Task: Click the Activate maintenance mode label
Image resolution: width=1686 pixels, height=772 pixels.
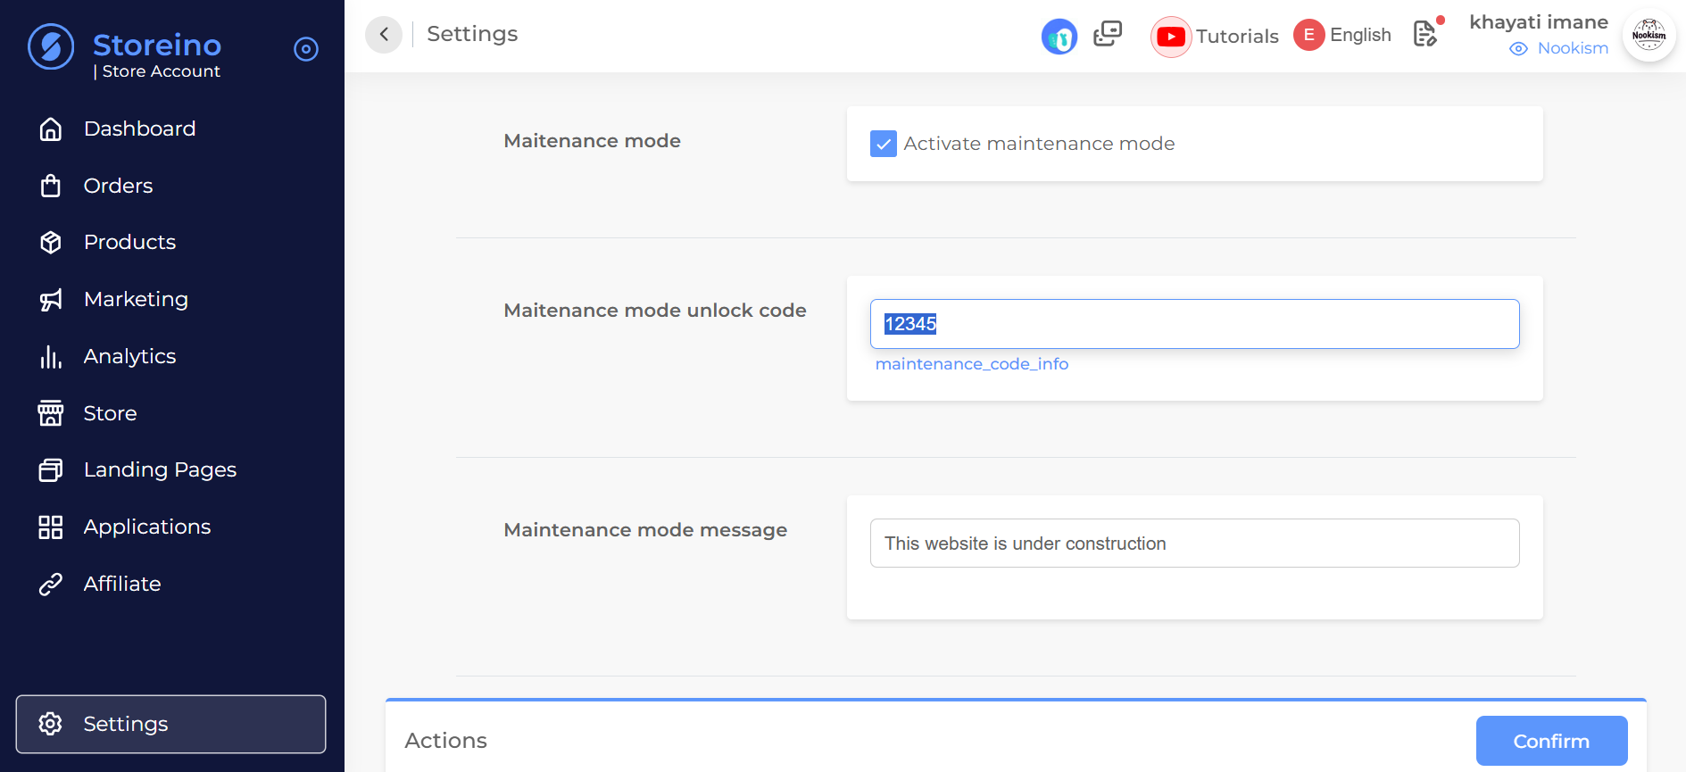Action: (1039, 144)
